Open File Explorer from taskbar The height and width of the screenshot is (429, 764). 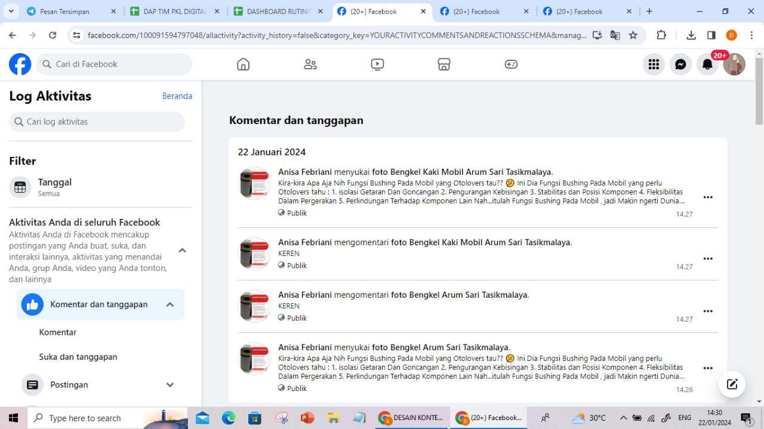point(334,418)
